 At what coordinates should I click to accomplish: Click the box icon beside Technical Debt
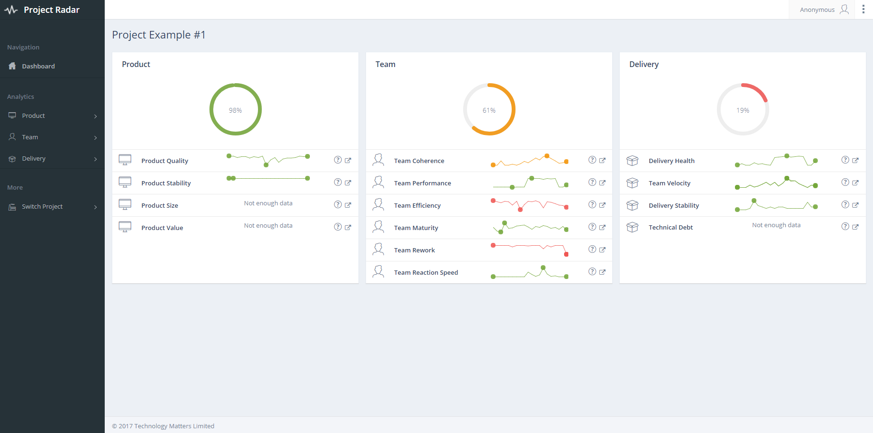pyautogui.click(x=633, y=227)
